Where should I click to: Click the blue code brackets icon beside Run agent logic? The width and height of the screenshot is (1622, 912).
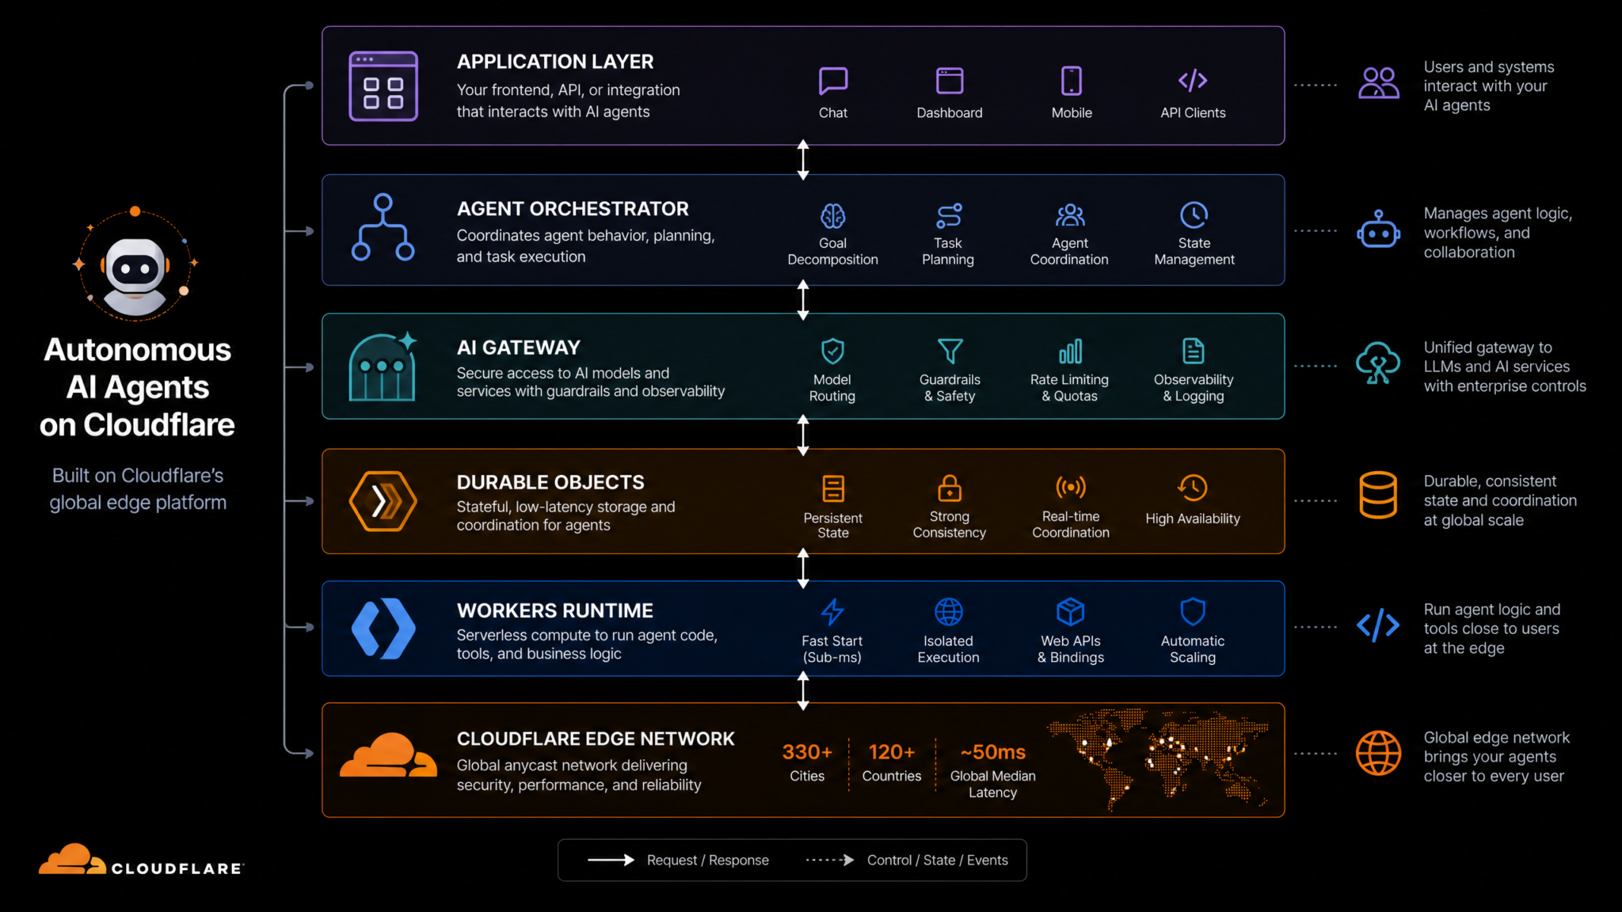click(1378, 625)
